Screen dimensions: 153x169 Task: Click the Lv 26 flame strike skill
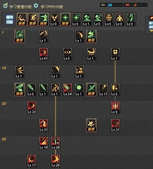click(x=56, y=161)
